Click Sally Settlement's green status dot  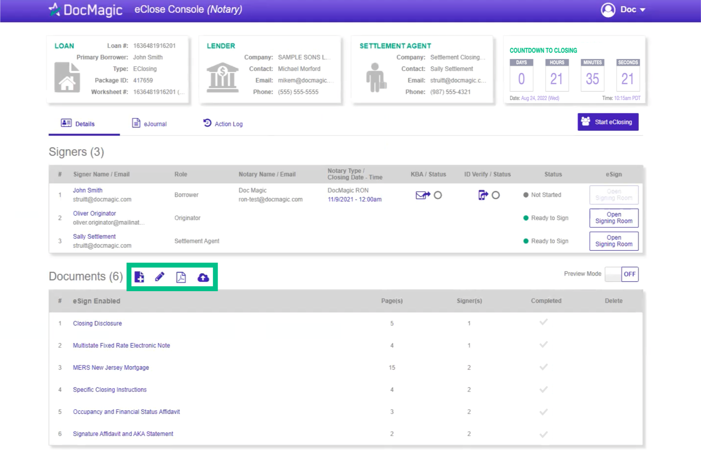[x=526, y=241]
